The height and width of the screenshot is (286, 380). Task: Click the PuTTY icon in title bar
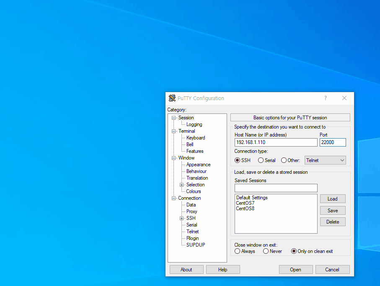coord(172,98)
